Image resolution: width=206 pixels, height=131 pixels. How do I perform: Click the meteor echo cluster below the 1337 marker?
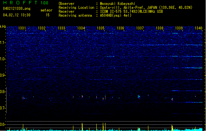point(139,97)
